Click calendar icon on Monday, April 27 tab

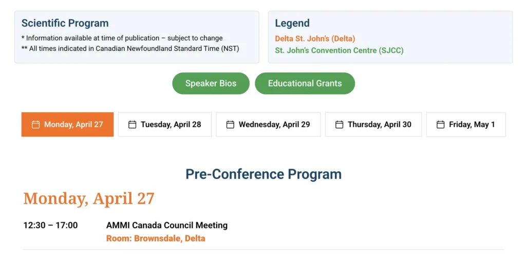[35, 125]
